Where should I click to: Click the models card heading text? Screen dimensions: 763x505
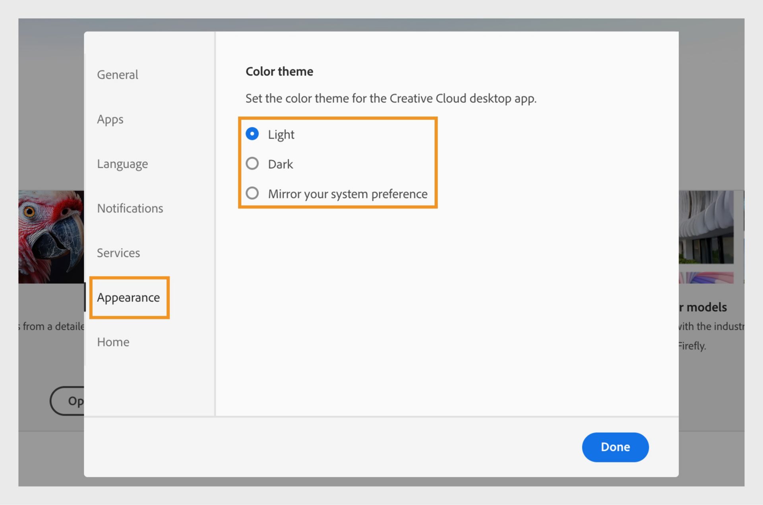pos(703,306)
